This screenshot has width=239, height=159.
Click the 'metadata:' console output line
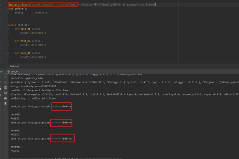(125, 82)
